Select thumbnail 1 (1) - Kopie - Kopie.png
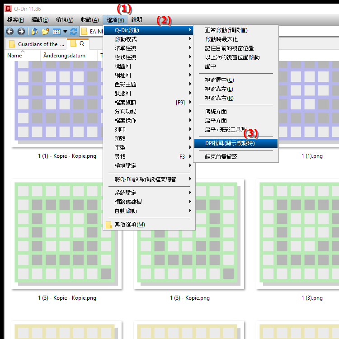339x339 pixels. click(58, 104)
